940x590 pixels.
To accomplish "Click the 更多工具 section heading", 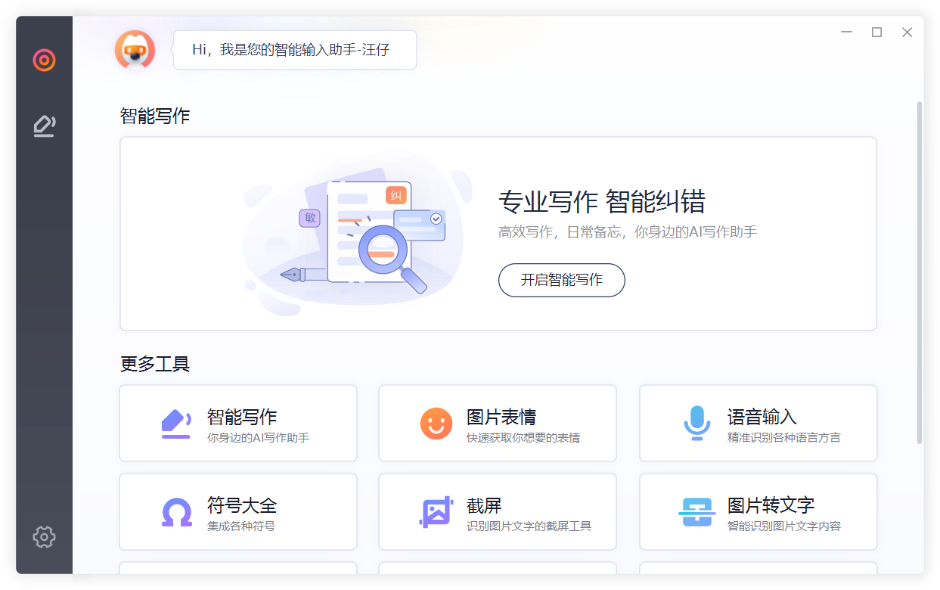I will (155, 364).
